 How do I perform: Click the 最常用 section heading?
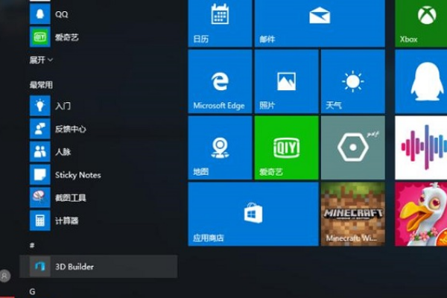pos(41,85)
